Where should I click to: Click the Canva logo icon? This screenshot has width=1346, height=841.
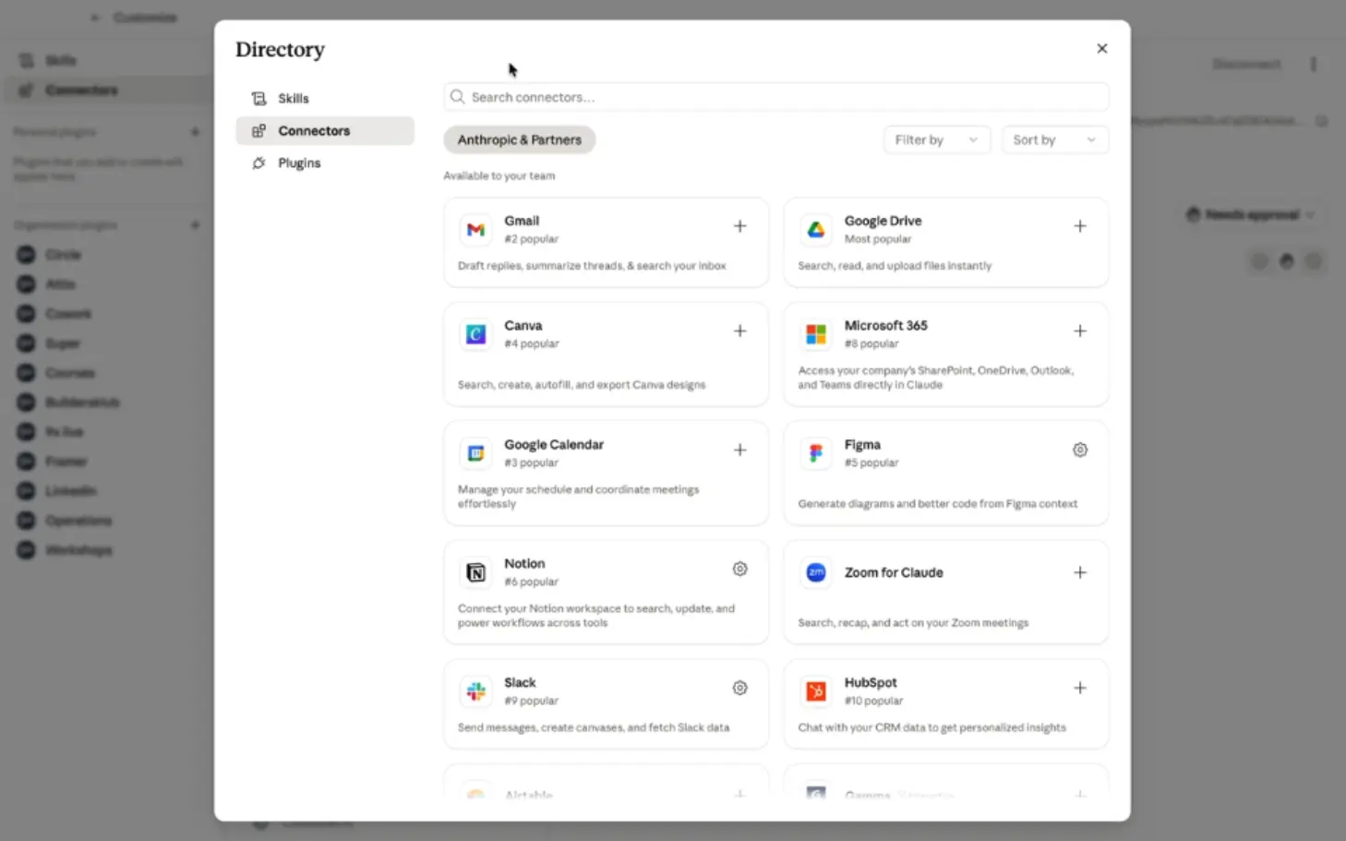click(475, 333)
